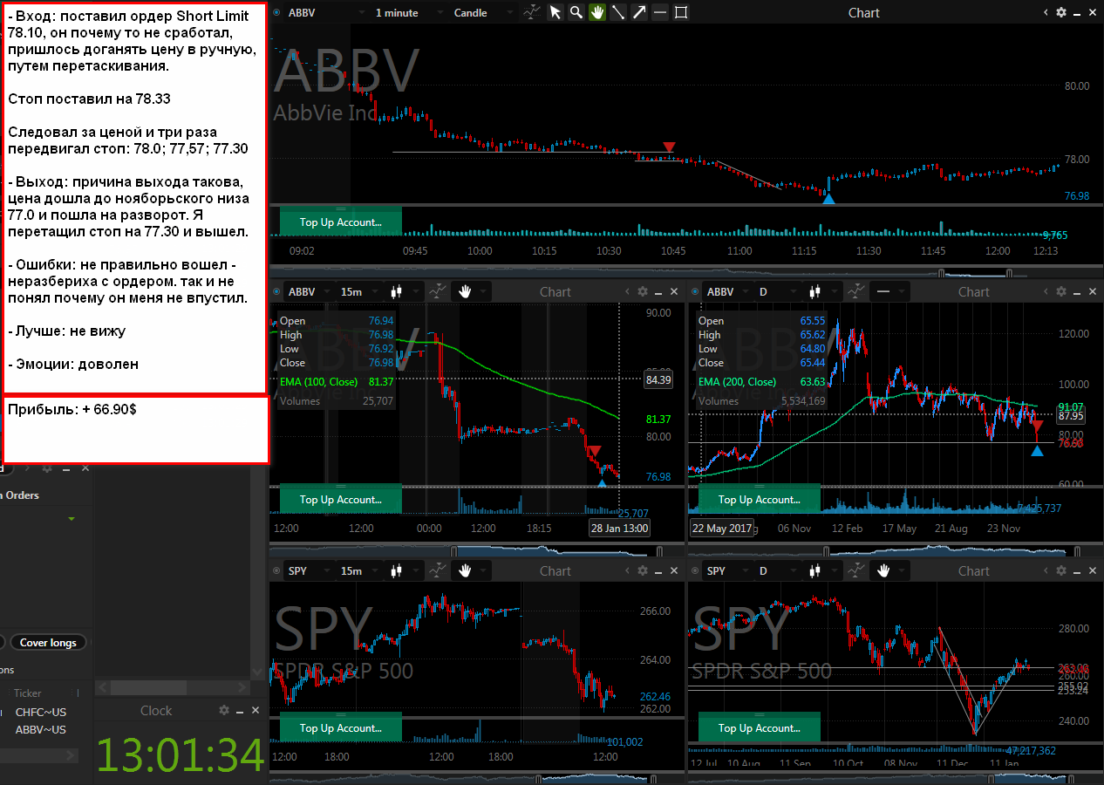Open settings gear of ABBV 1 minute chart
The image size is (1104, 785).
tap(1061, 12)
